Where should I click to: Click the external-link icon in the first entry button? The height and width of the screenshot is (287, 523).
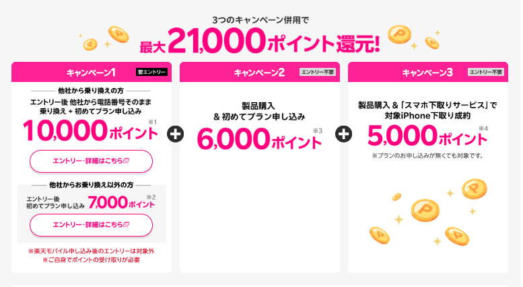126,161
